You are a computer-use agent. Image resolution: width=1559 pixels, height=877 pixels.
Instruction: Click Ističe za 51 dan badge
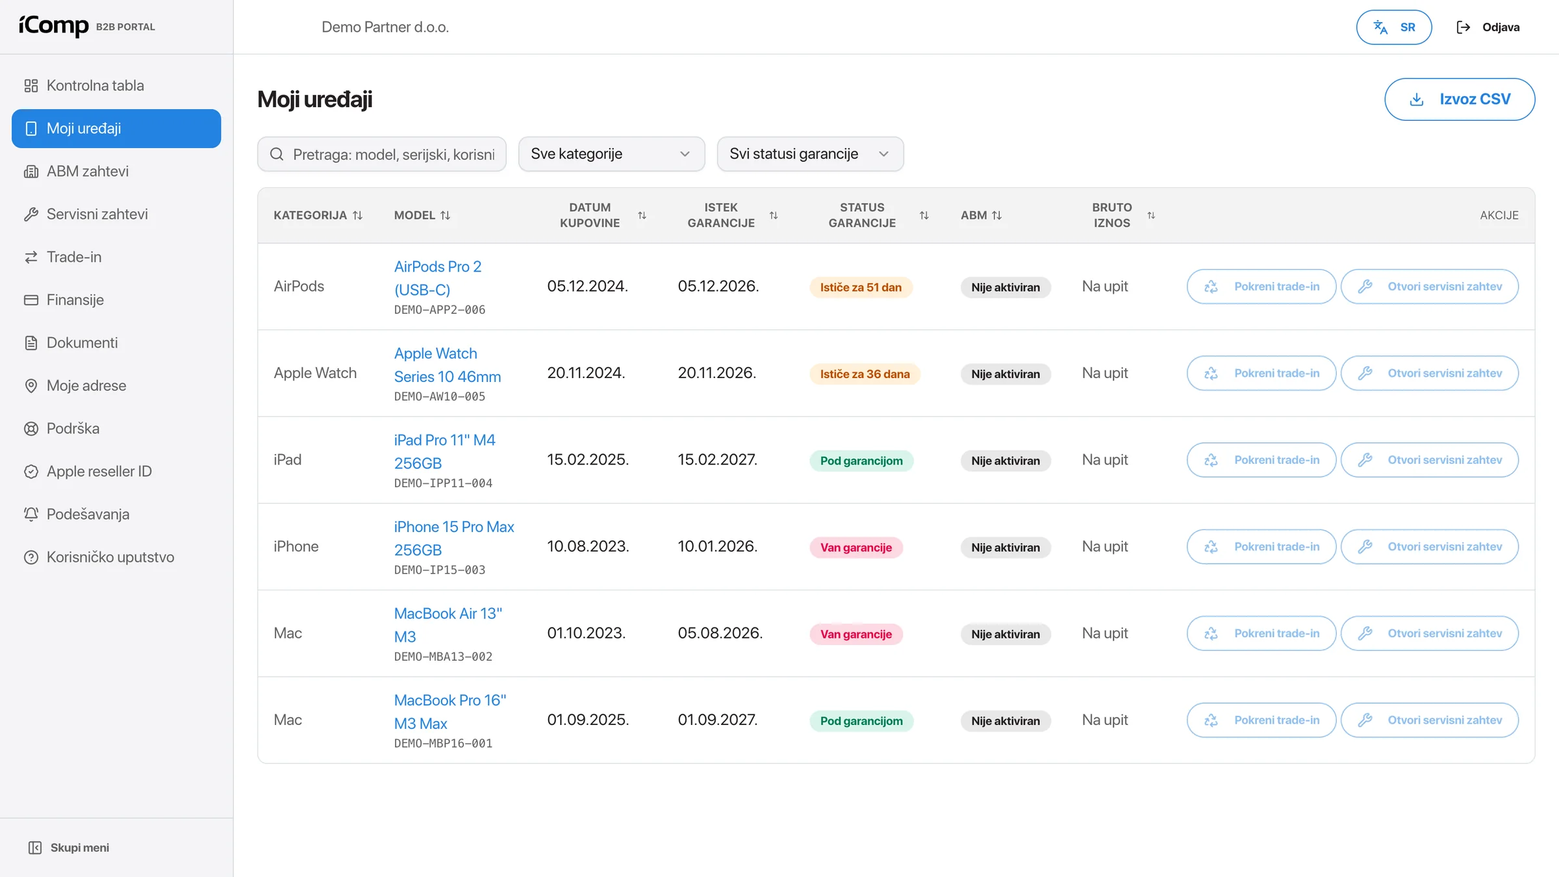[x=861, y=287]
